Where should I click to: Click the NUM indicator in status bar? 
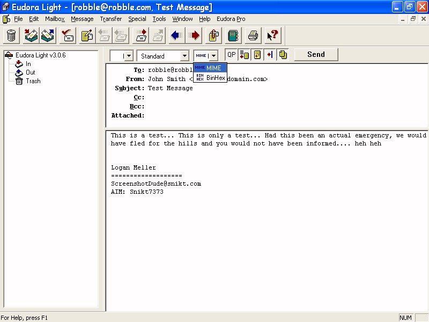[x=406, y=318]
